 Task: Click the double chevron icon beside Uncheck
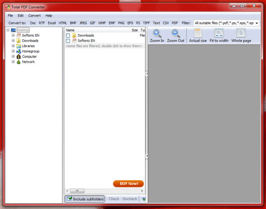(144, 199)
